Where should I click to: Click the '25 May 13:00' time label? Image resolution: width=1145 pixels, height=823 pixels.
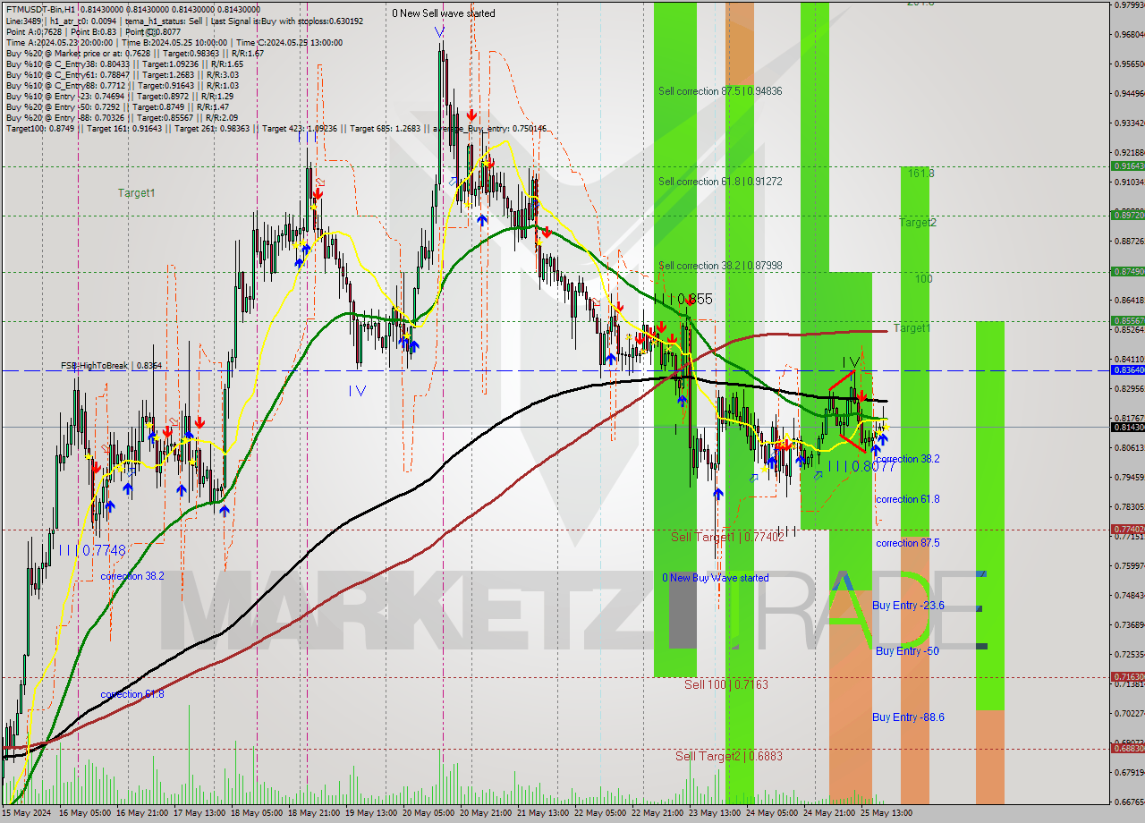(x=886, y=813)
